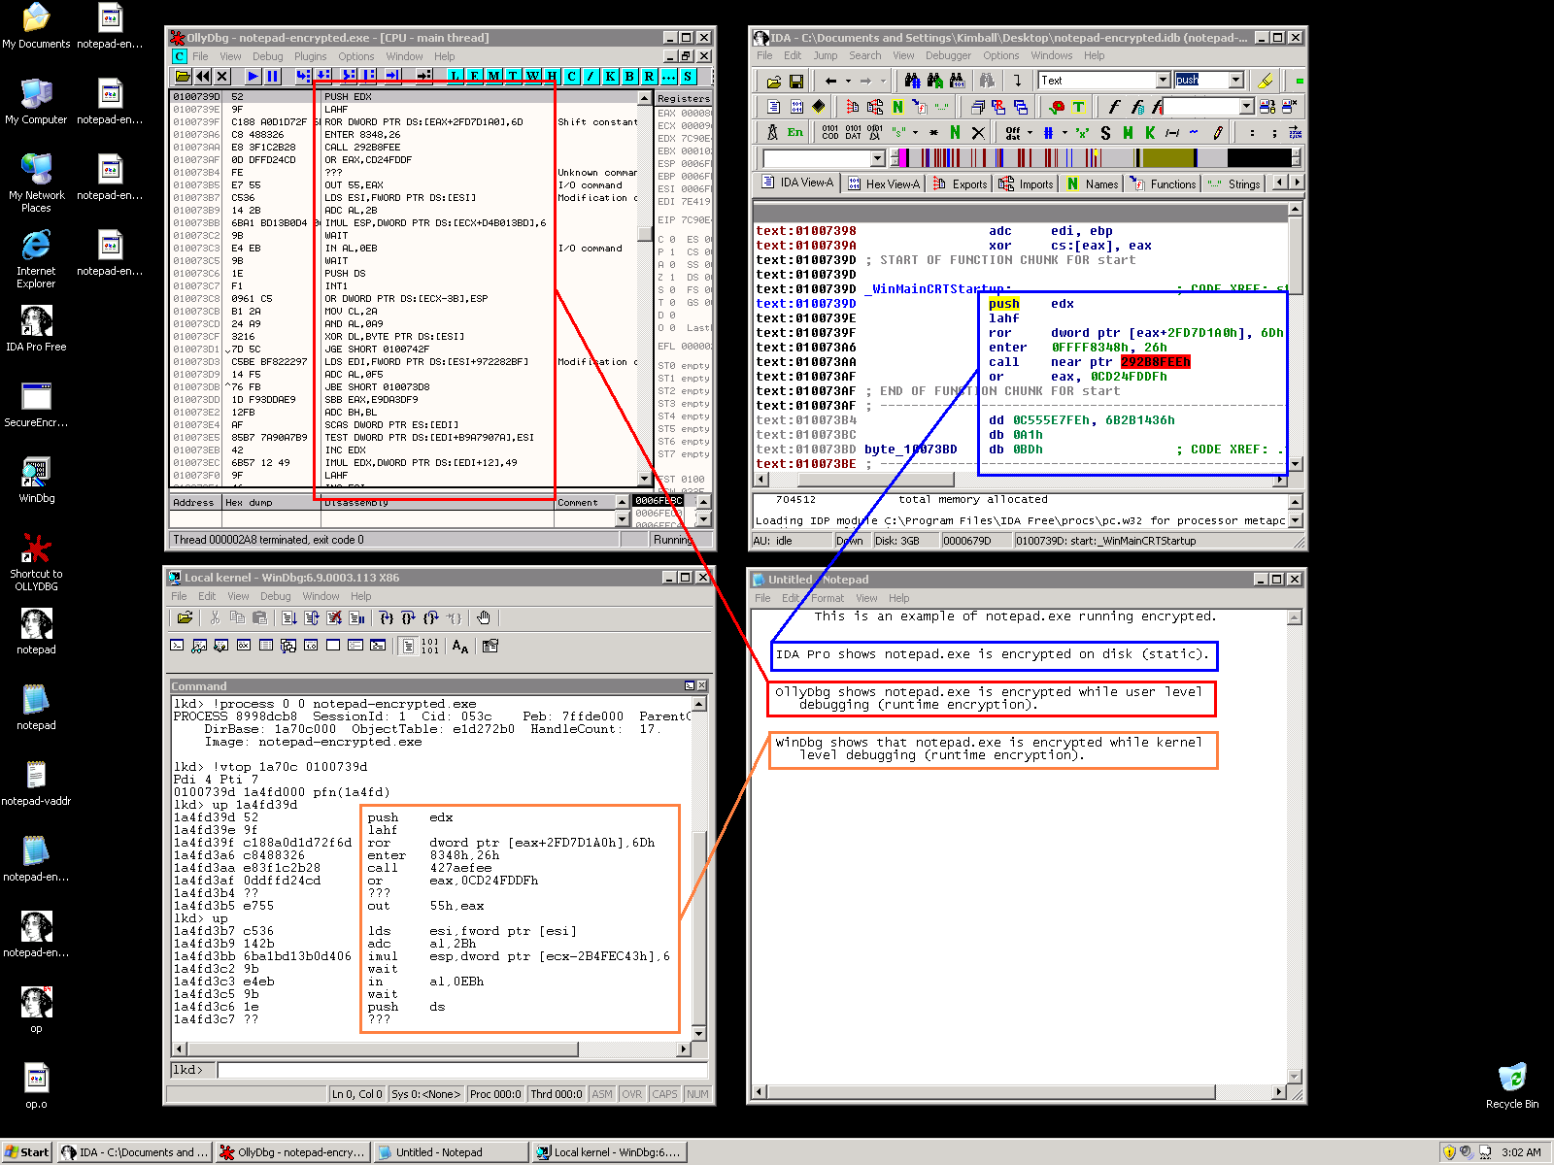This screenshot has width=1554, height=1165.
Task: Click green K icon in IDA toolbar
Action: [1150, 133]
